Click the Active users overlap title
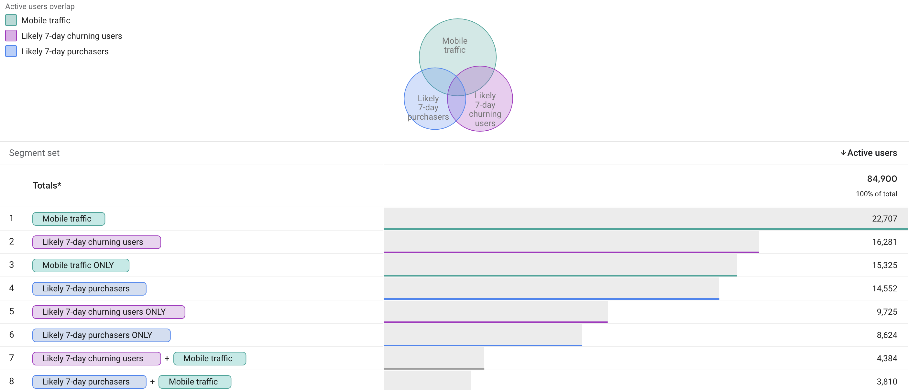The image size is (909, 390). 39,6
